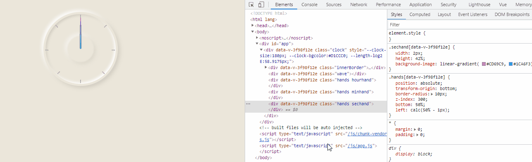Collapse the div id="app" node
Screen dimensions: 532x162
pos(257,44)
